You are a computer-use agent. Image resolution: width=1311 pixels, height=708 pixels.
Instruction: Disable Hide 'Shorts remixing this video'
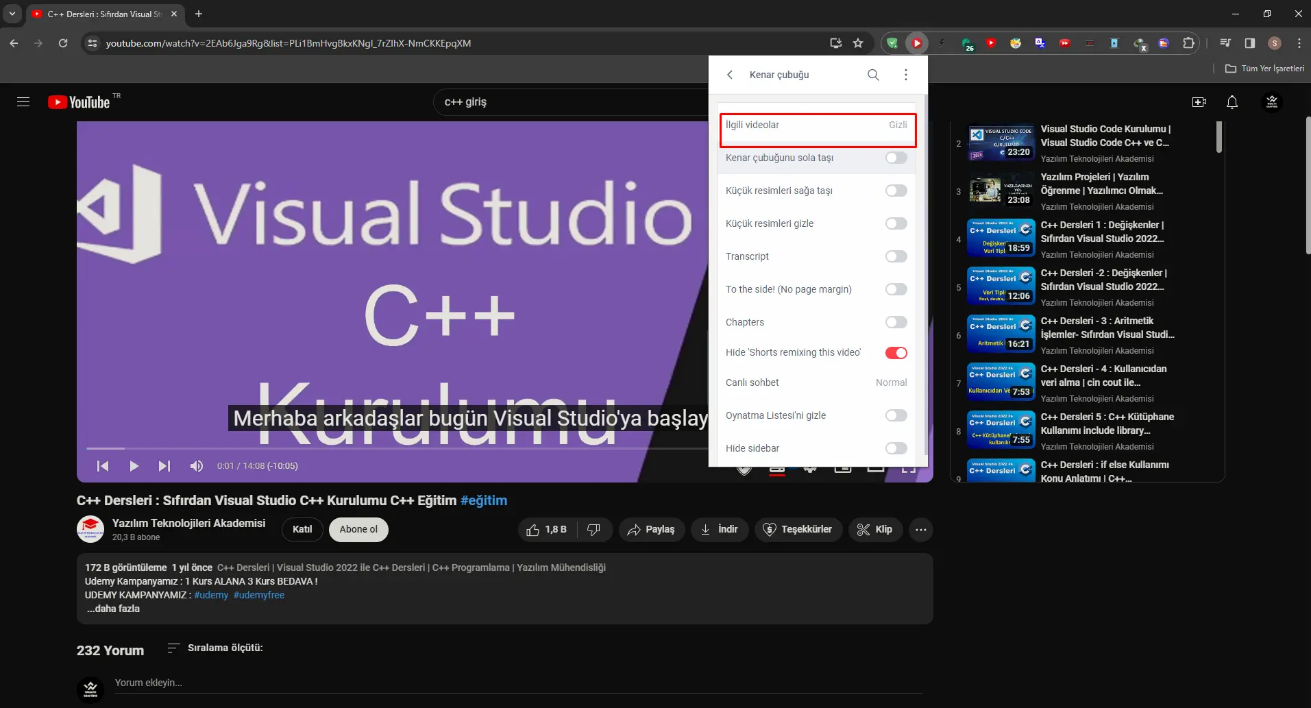click(x=896, y=353)
